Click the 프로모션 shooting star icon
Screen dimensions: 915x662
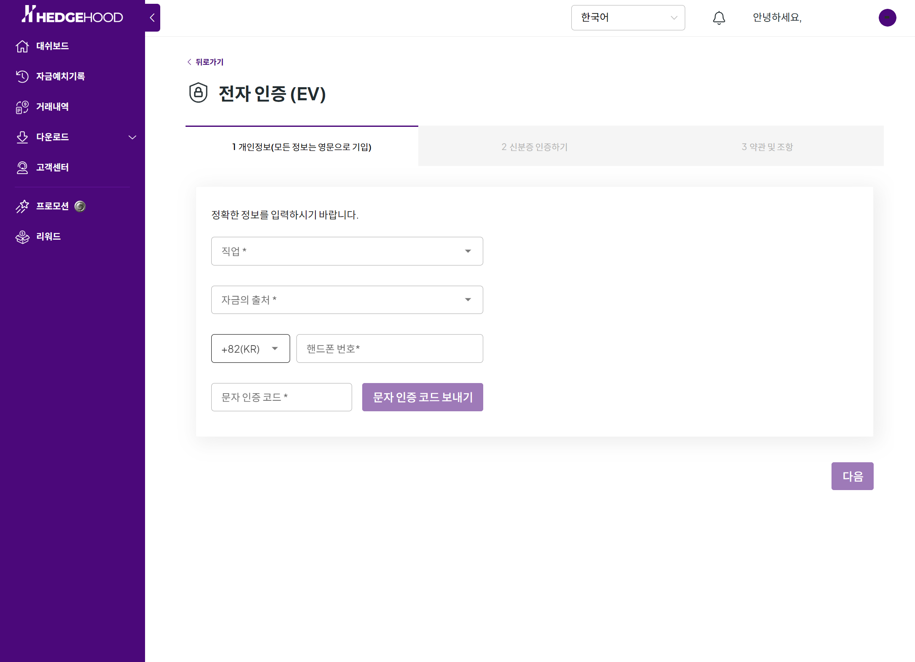tap(22, 206)
